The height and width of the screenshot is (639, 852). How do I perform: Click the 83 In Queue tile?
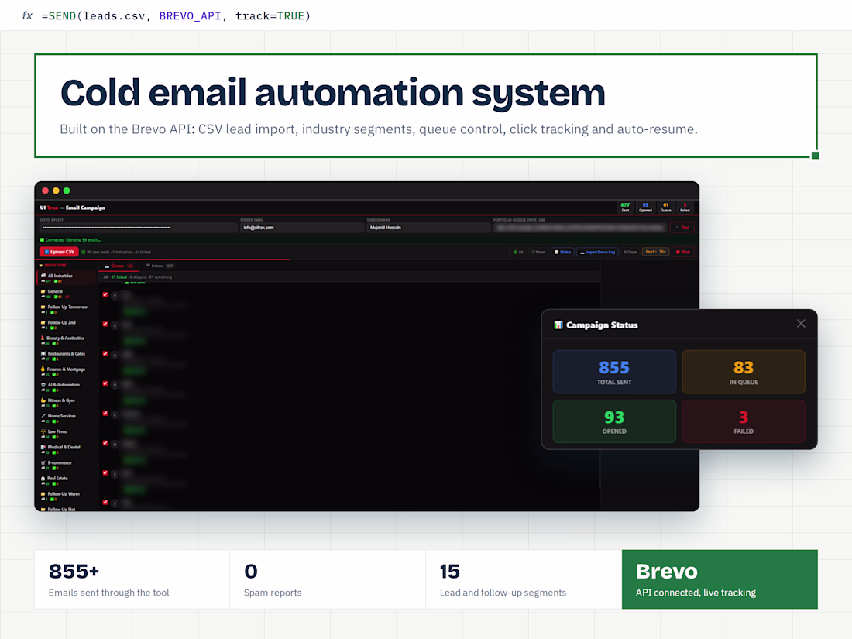744,373
